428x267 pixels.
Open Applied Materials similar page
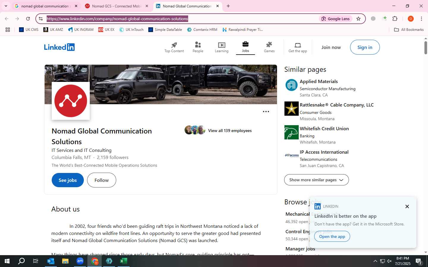pos(319,81)
